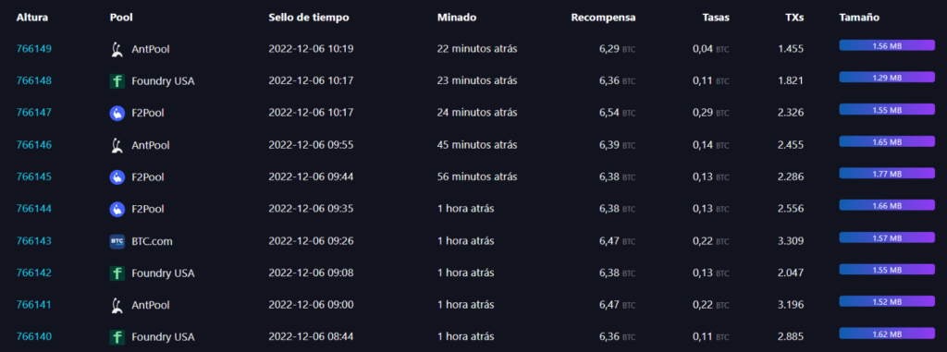
Task: Click the Recompensa column header
Action: click(603, 18)
